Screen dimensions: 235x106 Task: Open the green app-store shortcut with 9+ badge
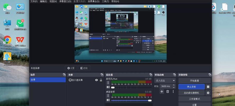[20, 25]
